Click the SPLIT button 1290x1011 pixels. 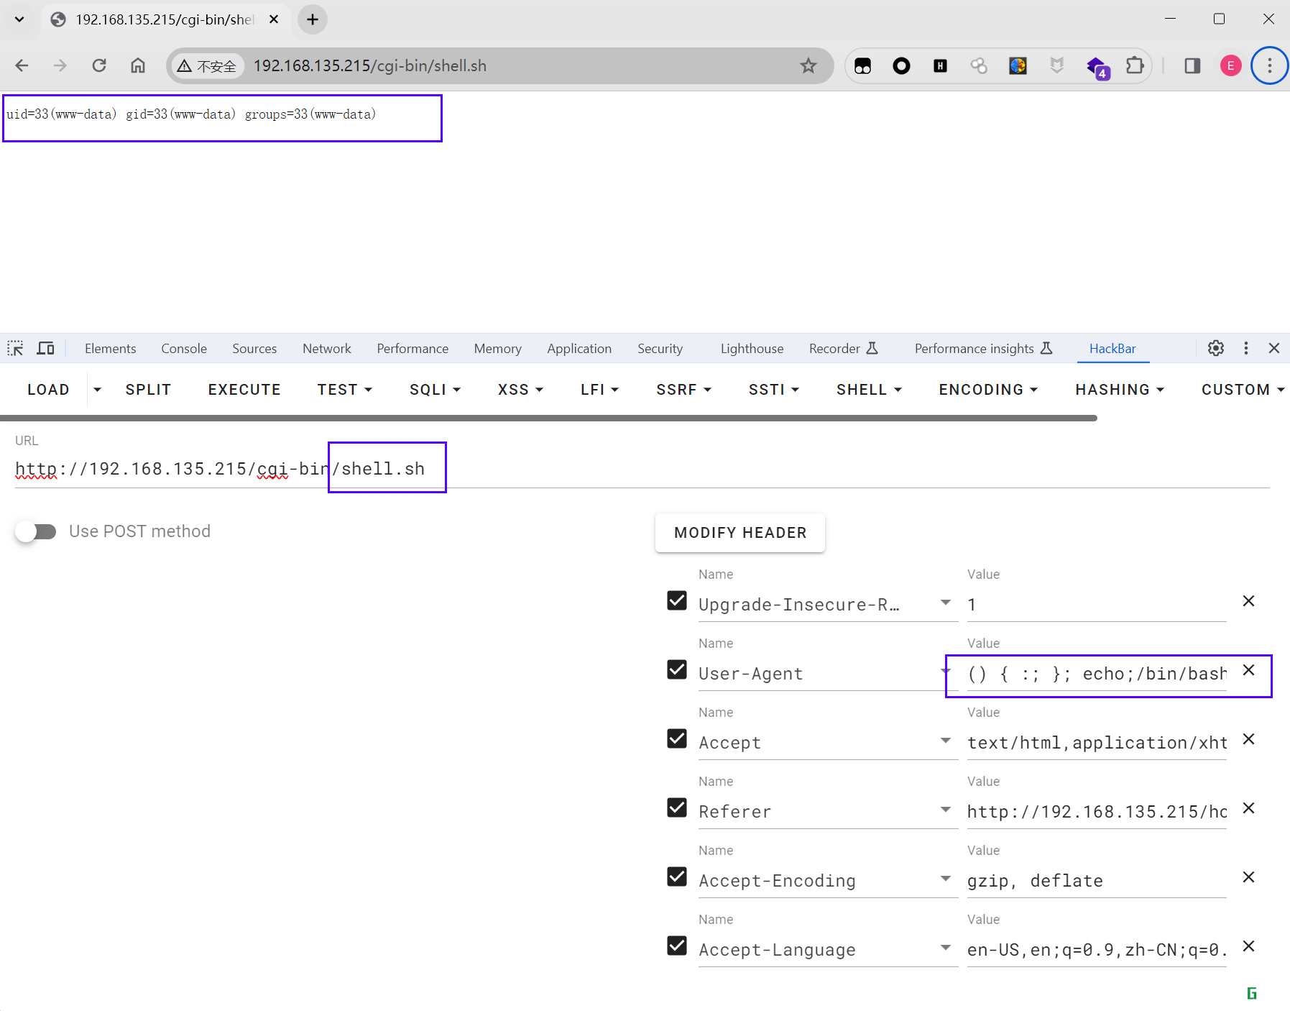point(148,389)
